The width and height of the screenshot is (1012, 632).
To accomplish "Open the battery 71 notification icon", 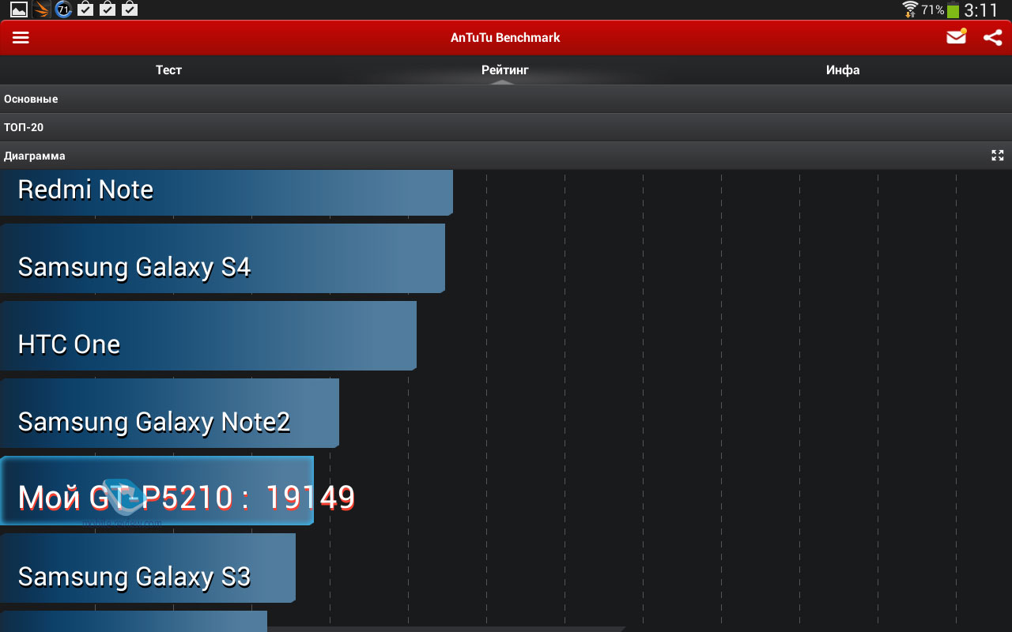I will coord(64,9).
